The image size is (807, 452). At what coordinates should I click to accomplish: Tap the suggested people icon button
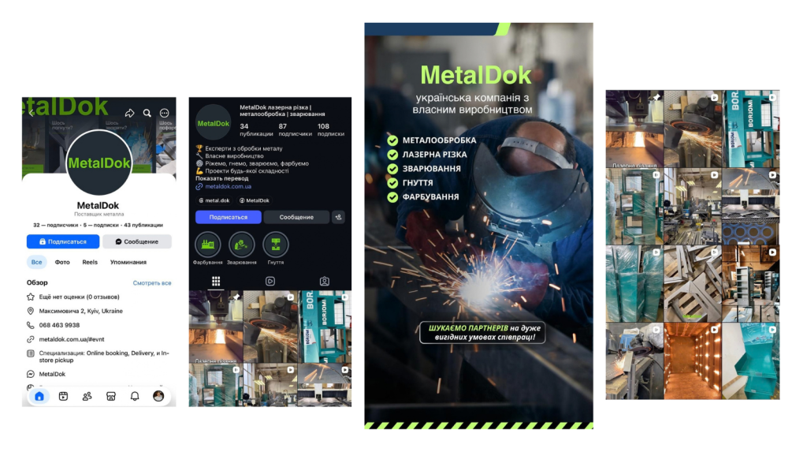point(338,217)
